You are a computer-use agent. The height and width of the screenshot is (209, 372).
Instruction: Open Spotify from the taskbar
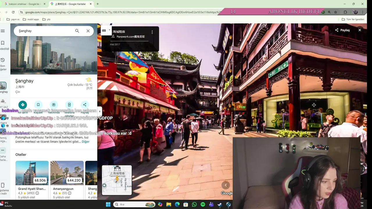pyautogui.click(x=203, y=204)
